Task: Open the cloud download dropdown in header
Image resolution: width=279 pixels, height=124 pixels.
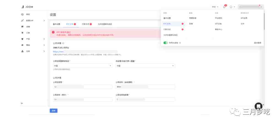Action: tap(232, 7)
